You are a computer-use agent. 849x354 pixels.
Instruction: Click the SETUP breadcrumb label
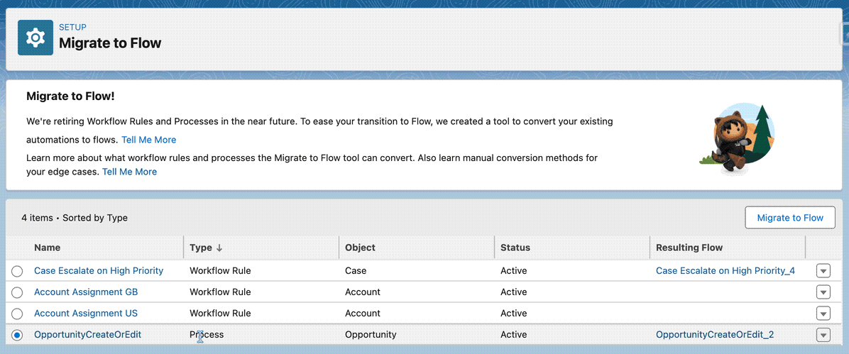click(x=72, y=27)
